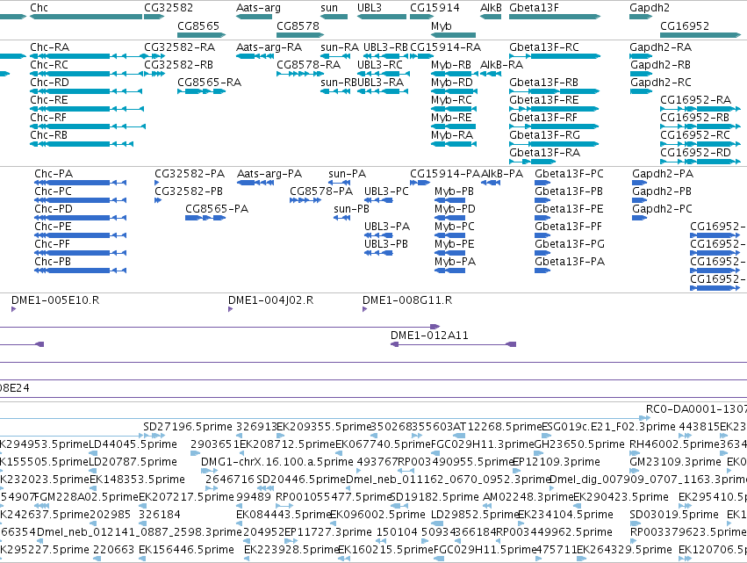
Task: Select protein sun-PB
Action: click(342, 218)
